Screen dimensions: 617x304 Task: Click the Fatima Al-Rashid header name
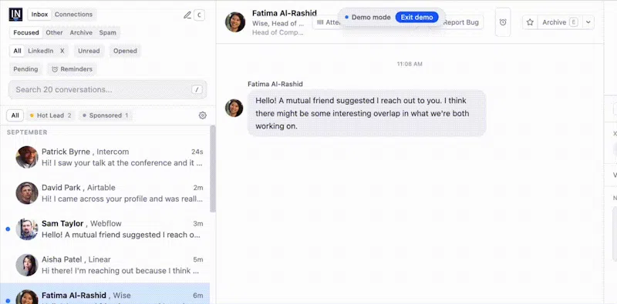pyautogui.click(x=285, y=13)
